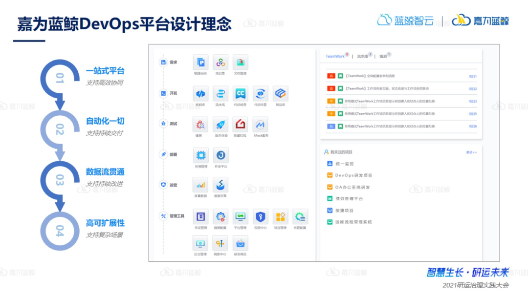528x297 pixels.
Task: Select the 需求 stage icon
Action: tap(163, 62)
